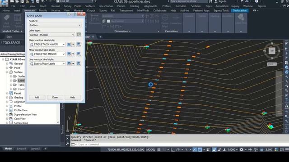
Task: Toggle annotation objects visibility highlighted icon
Action: pyautogui.click(x=214, y=150)
